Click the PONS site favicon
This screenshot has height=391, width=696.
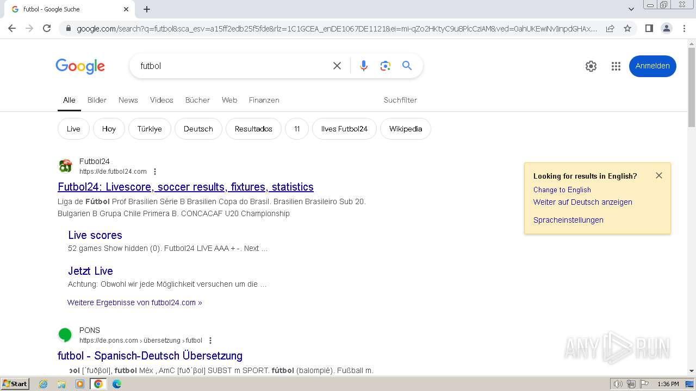coord(65,335)
